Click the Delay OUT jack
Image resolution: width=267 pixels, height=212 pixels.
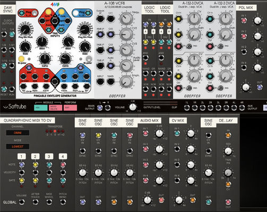[x=228, y=202]
